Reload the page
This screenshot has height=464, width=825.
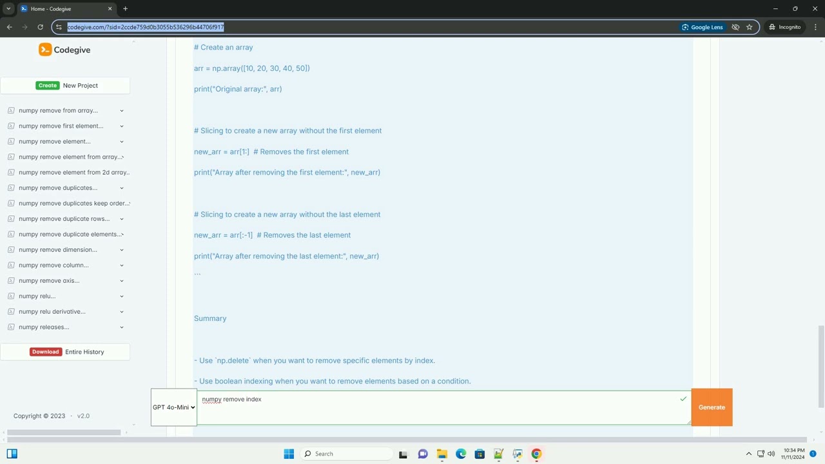tap(40, 27)
